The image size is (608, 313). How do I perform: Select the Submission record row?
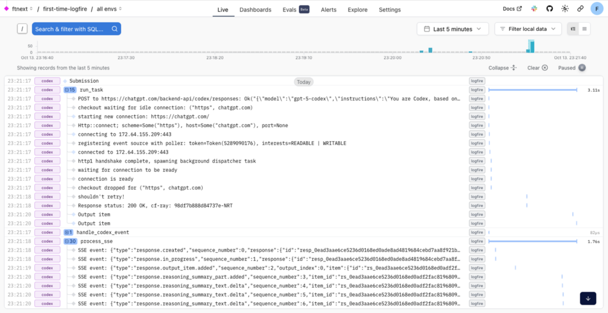click(304, 81)
